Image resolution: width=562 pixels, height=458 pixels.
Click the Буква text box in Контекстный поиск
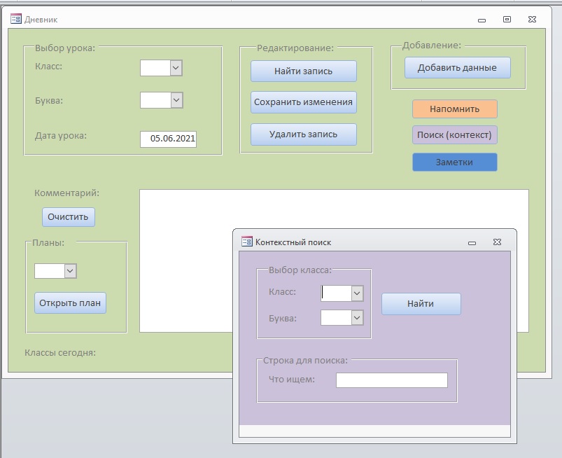336,318
